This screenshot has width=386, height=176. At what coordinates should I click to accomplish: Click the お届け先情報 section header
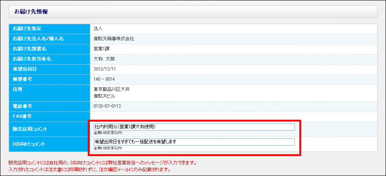(x=31, y=12)
